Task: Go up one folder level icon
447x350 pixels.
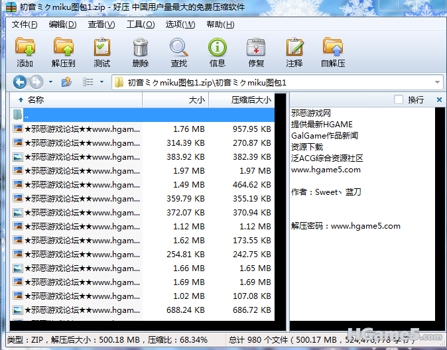Action: [x=66, y=82]
